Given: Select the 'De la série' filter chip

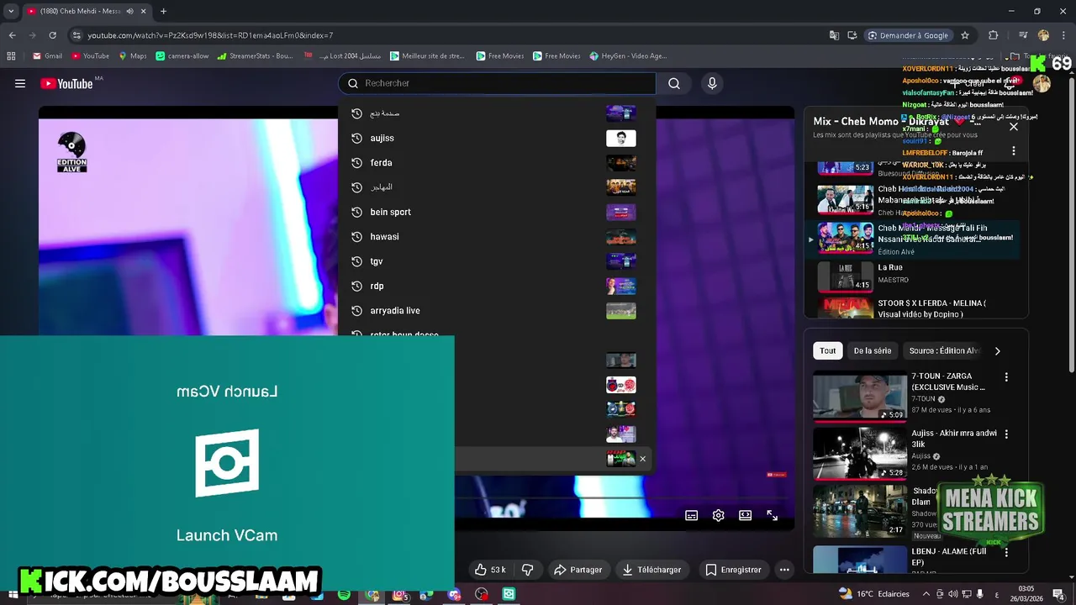Looking at the screenshot, I should pos(873,351).
